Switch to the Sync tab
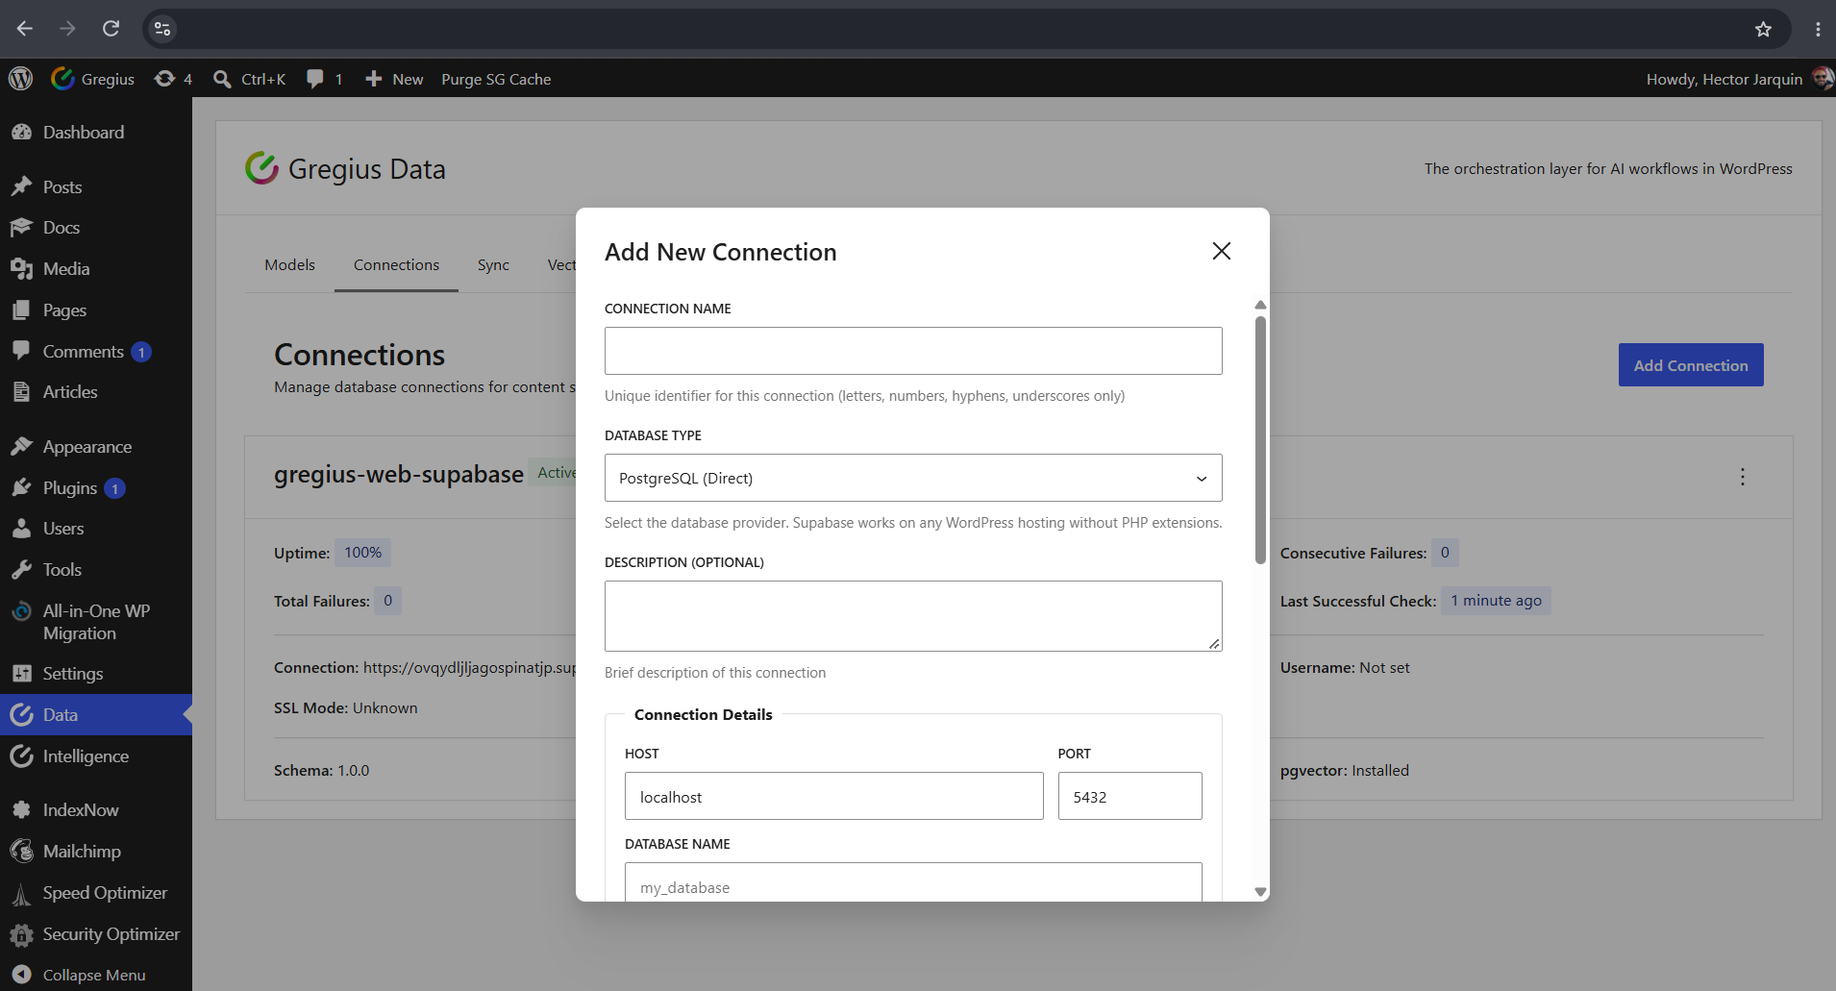Viewport: 1836px width, 991px height. tap(493, 264)
